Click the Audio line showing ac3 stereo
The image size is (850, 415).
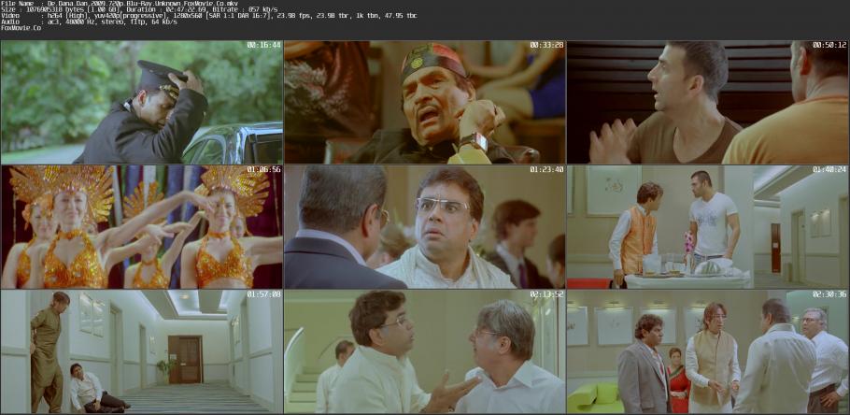click(89, 21)
